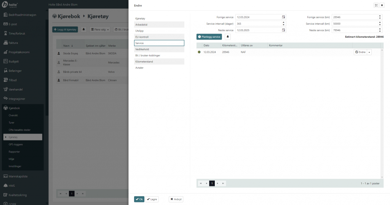Select the Vedlikehold section
Image resolution: width=390 pixels, height=205 pixels.
tap(159, 49)
